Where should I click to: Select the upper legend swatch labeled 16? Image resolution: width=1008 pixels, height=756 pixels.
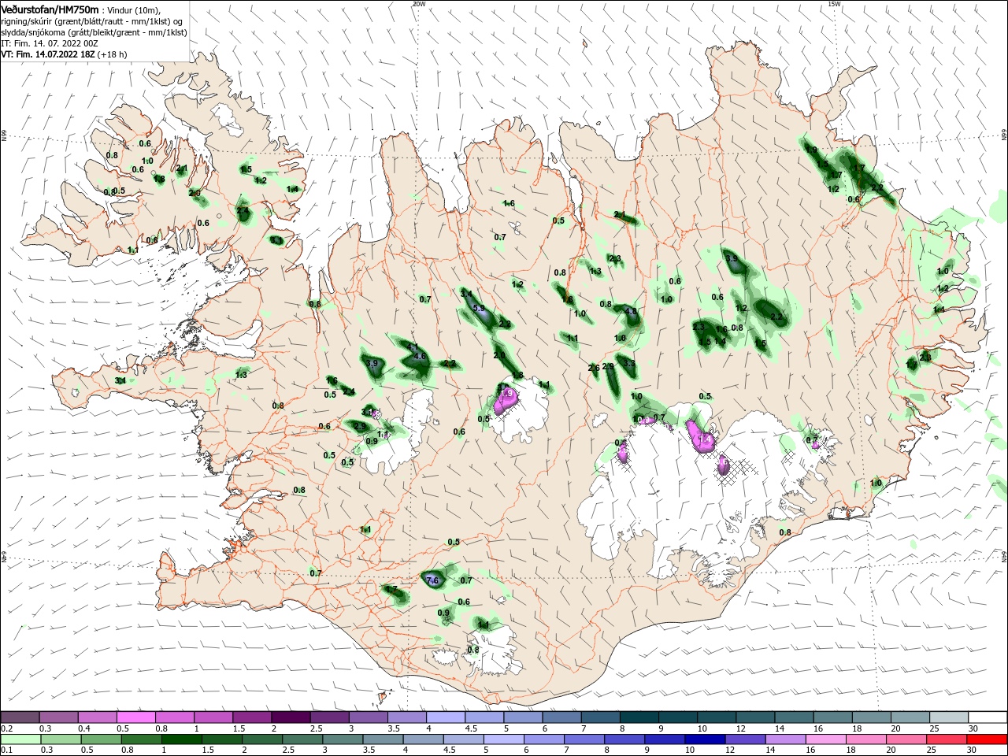coord(832,717)
